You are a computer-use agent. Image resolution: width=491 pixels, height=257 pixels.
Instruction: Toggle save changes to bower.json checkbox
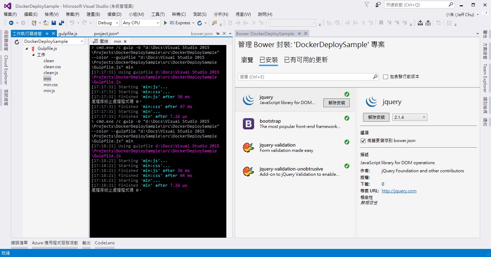[363, 141]
